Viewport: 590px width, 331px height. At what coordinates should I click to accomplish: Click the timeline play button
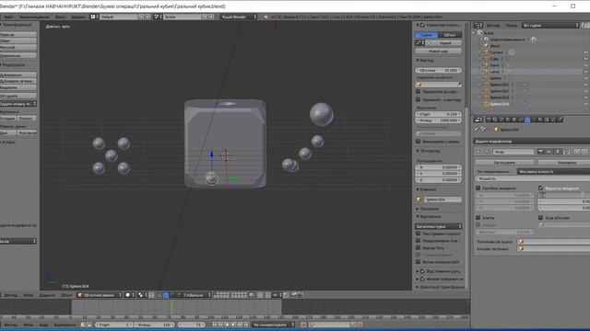click(x=233, y=325)
